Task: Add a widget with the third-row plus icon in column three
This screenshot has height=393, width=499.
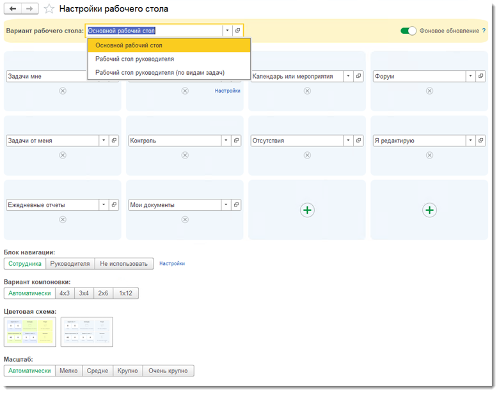Action: [x=307, y=210]
